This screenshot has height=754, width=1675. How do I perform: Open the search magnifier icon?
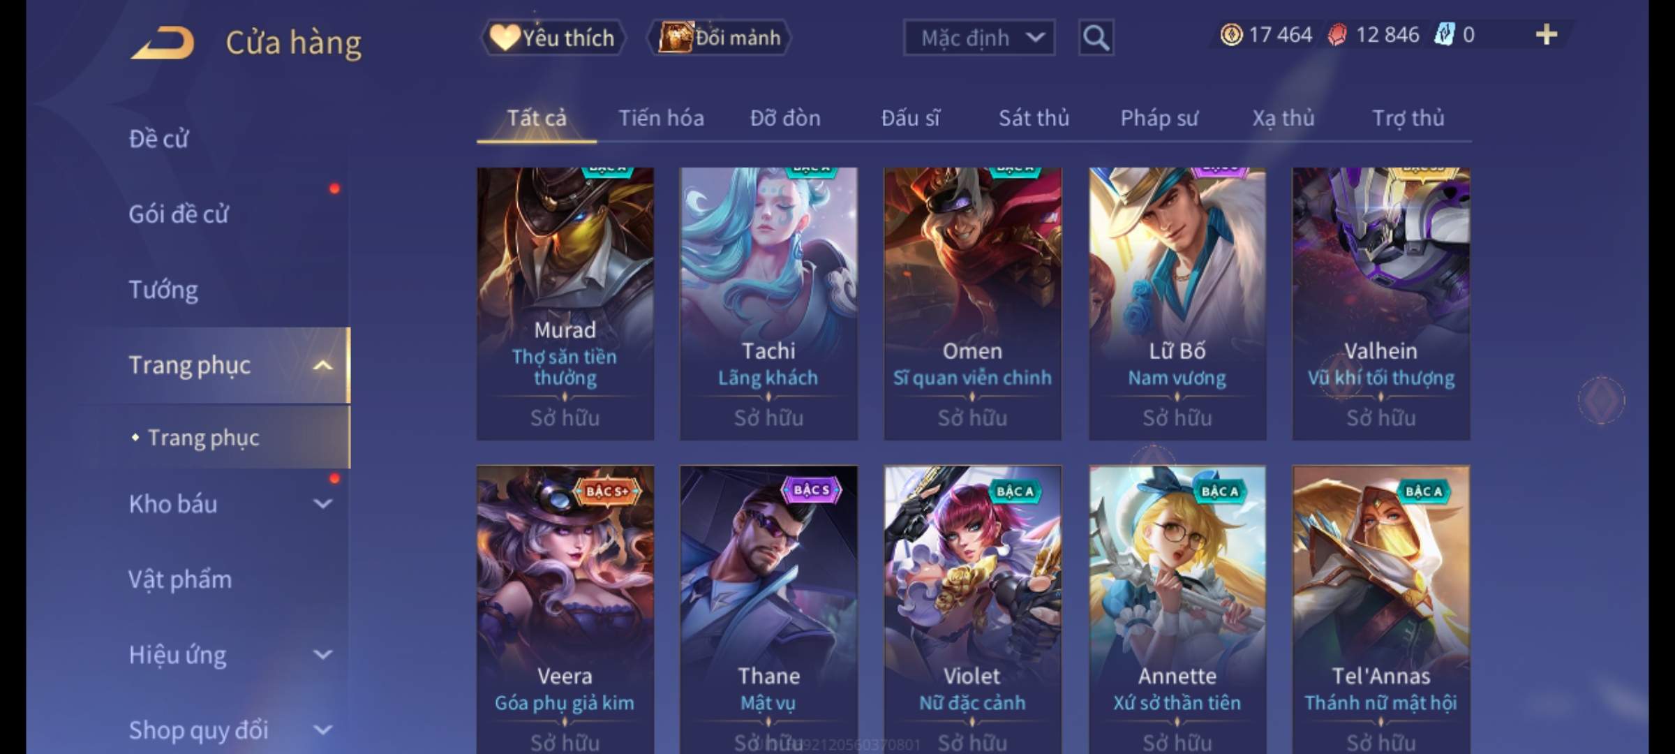pyautogui.click(x=1096, y=38)
